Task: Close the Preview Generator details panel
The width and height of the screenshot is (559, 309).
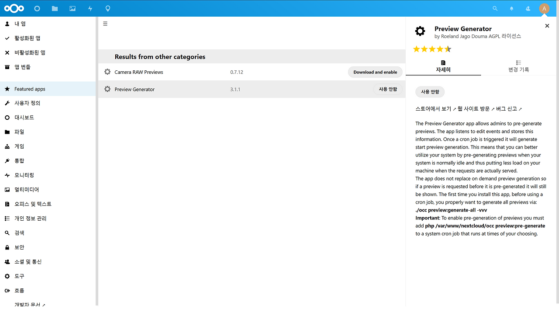Action: point(547,26)
